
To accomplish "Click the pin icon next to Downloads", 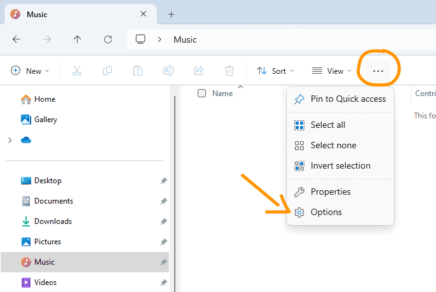I will [163, 221].
